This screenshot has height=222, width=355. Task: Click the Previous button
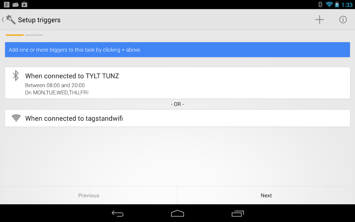[88, 196]
